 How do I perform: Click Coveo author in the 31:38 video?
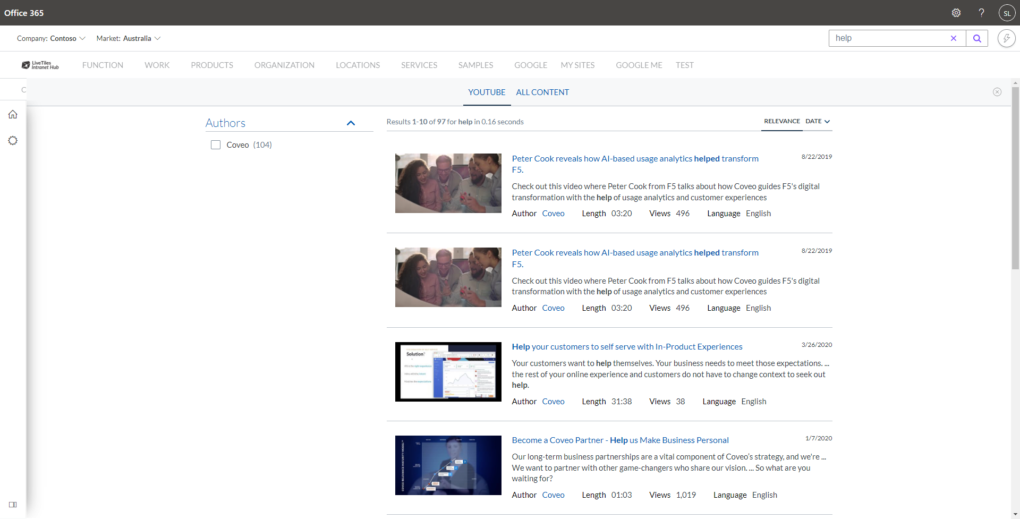[x=553, y=402]
